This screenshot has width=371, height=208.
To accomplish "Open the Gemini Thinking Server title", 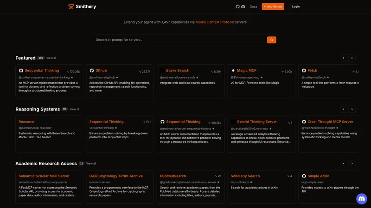I will click(x=257, y=122).
